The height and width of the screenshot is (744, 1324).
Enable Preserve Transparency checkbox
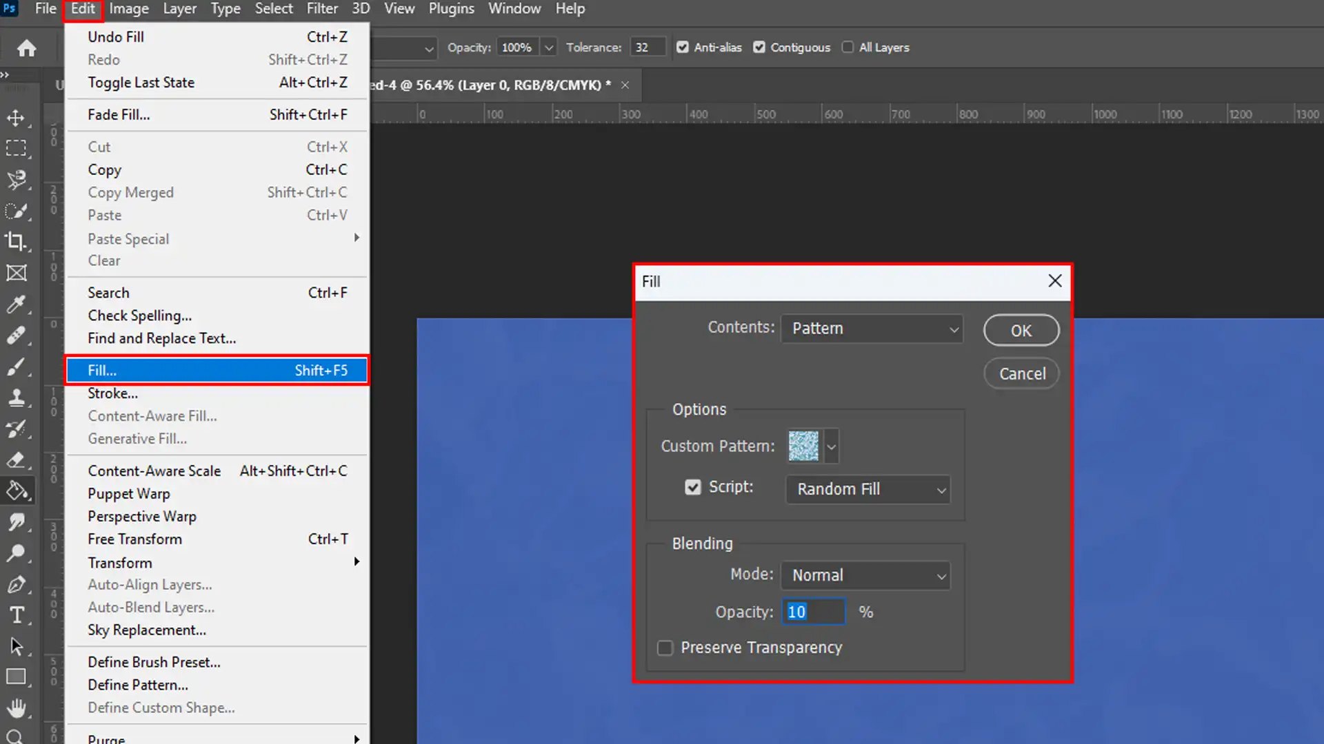(x=665, y=648)
